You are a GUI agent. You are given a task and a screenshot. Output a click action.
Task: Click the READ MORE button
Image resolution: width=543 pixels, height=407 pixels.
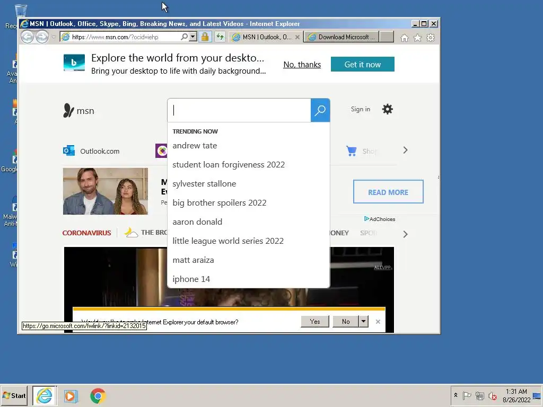(388, 192)
